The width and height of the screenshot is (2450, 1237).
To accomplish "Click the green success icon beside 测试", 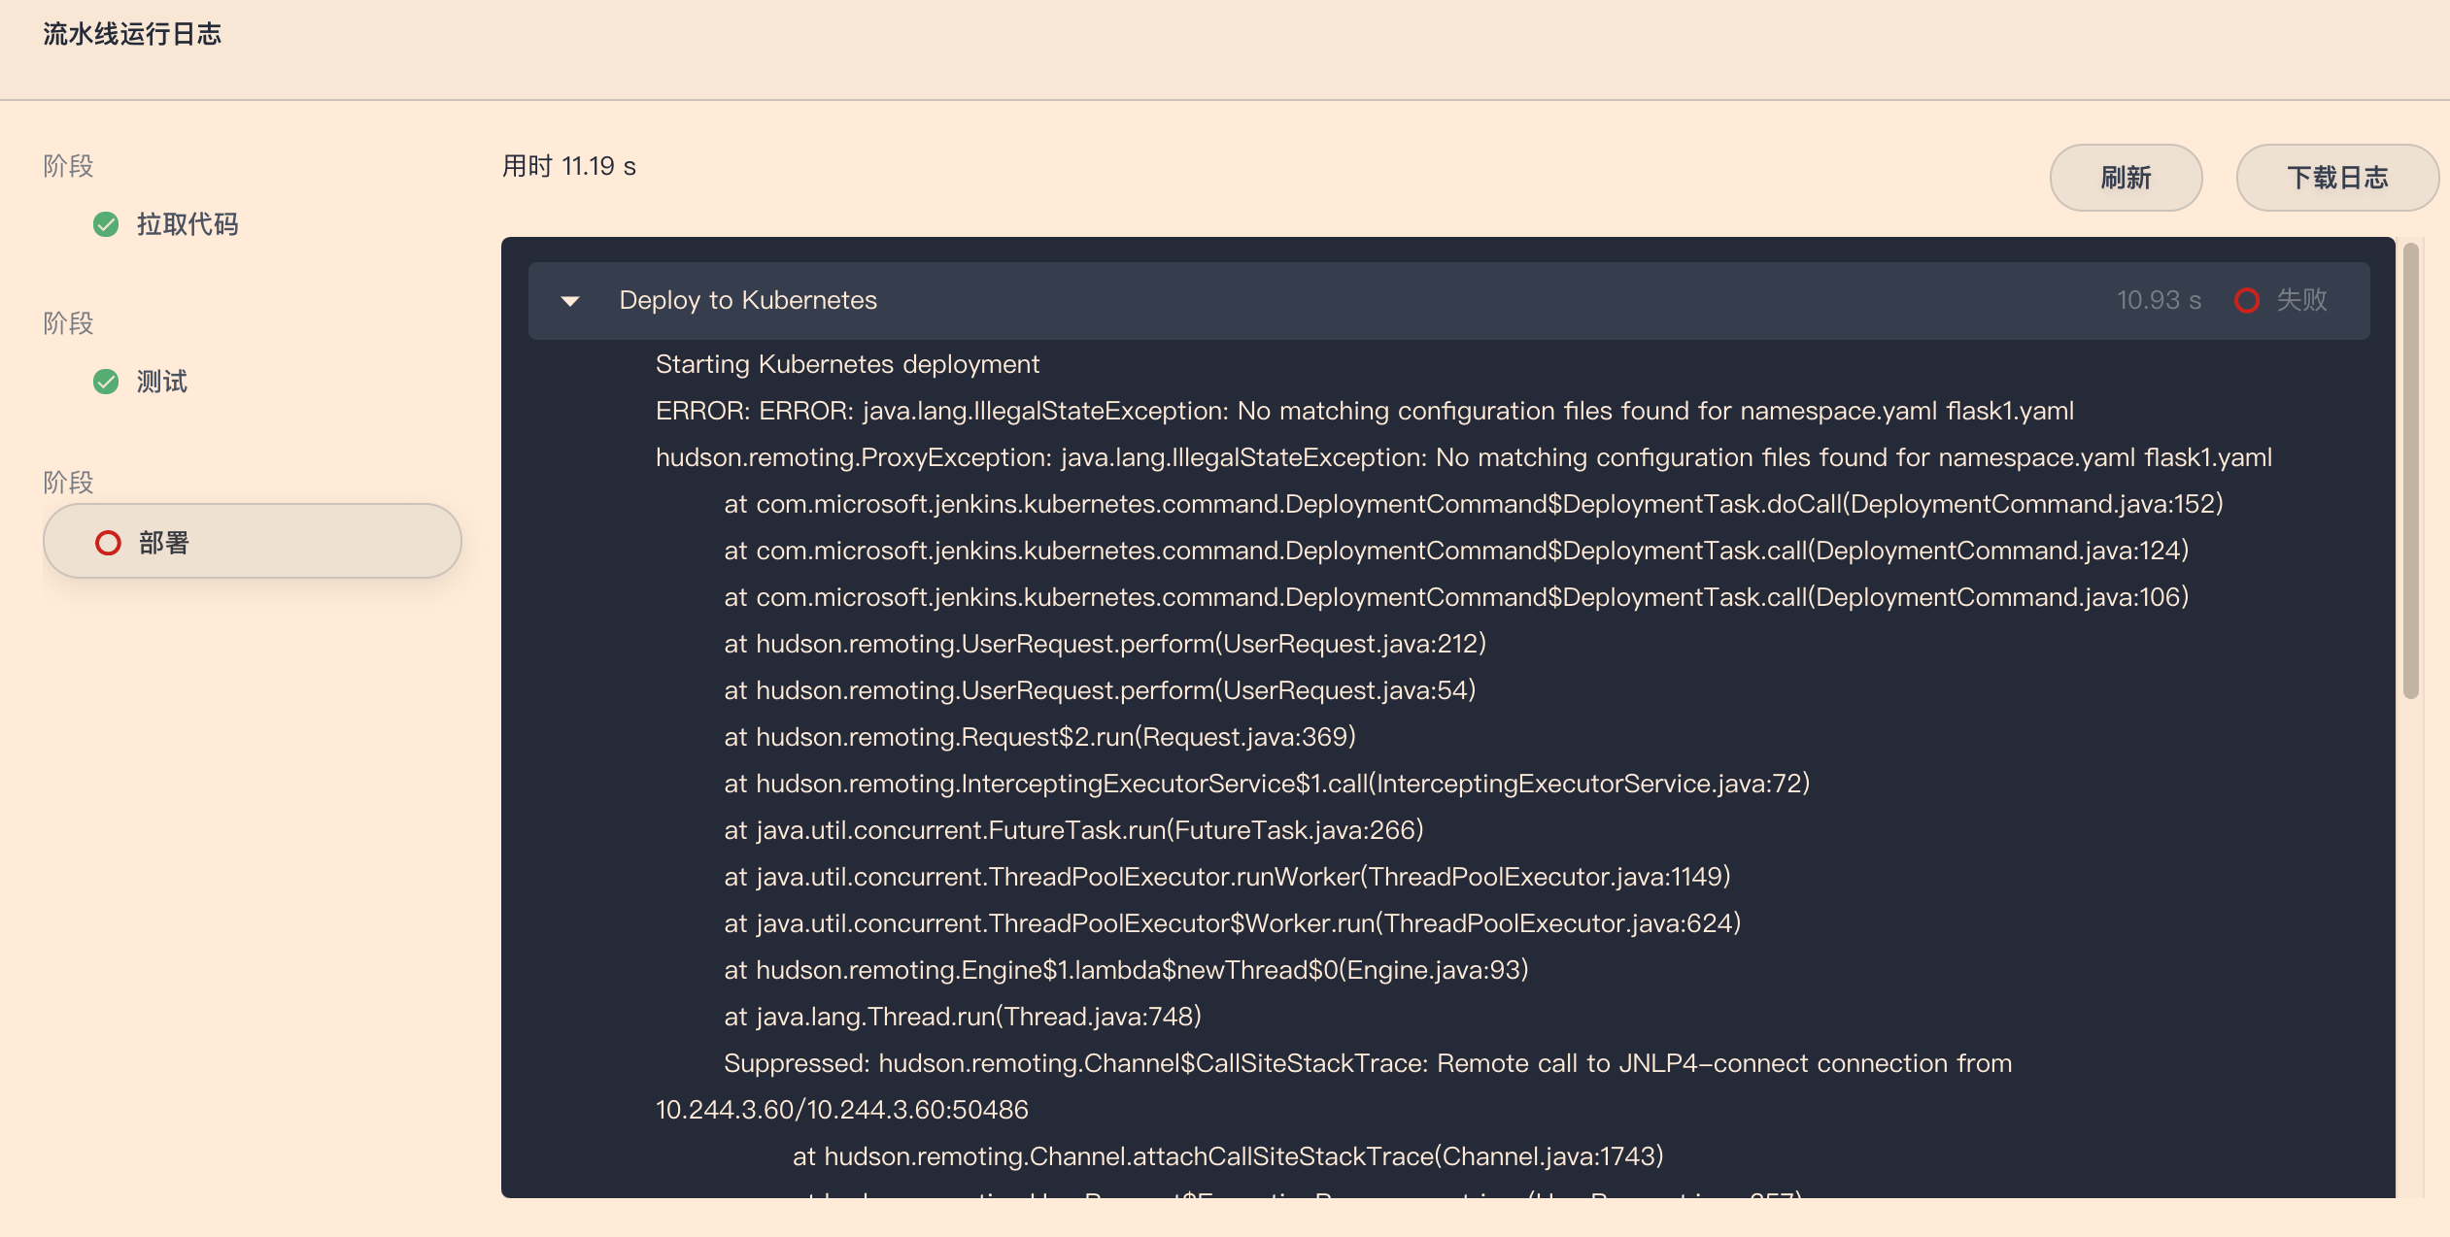I will tap(107, 381).
